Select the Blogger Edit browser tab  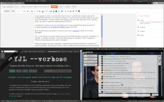13,3
